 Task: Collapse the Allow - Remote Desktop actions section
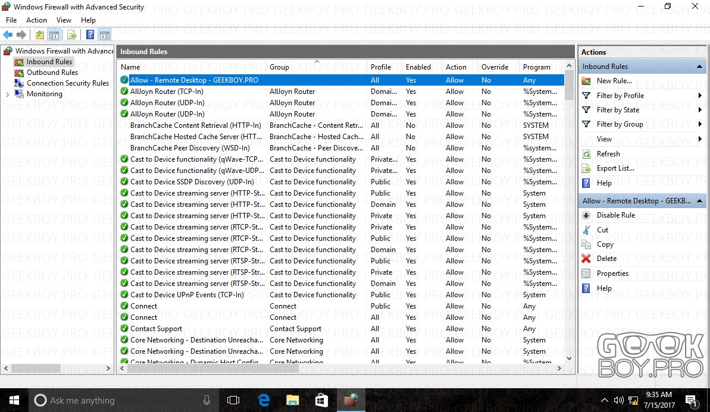pyautogui.click(x=700, y=201)
